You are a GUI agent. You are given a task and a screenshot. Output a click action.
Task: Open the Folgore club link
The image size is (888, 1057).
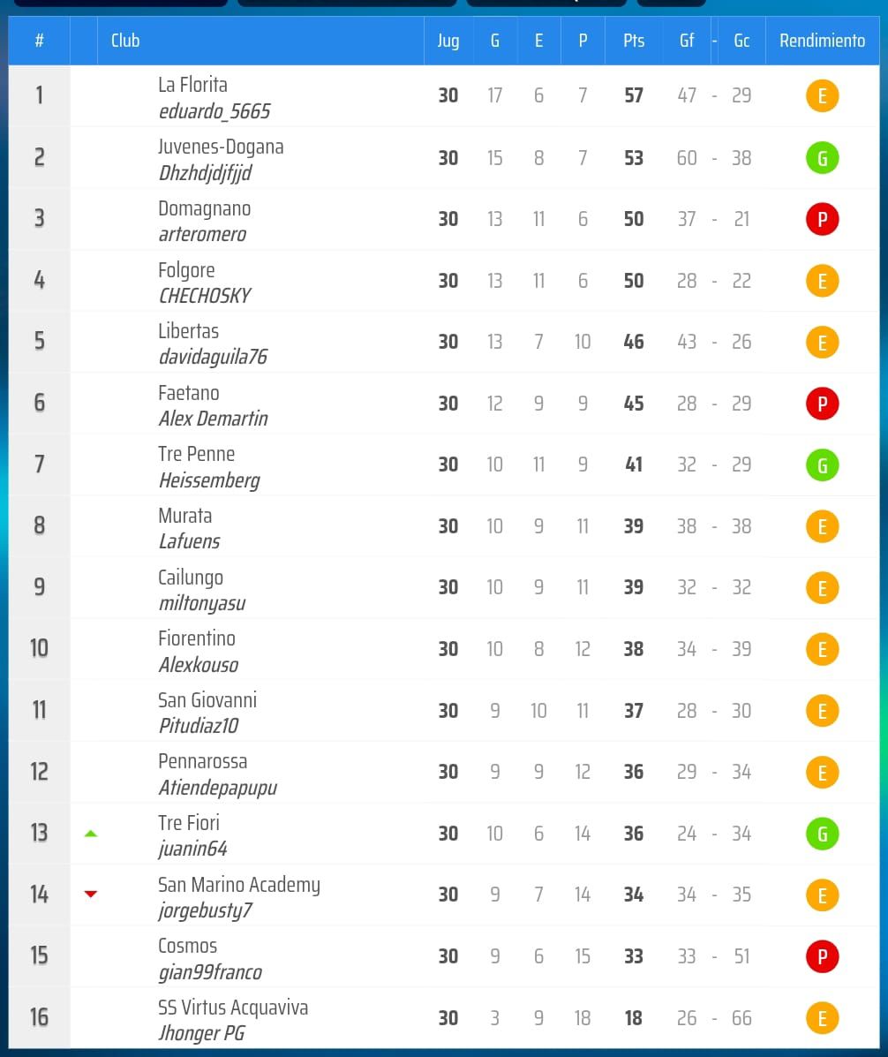coord(186,270)
